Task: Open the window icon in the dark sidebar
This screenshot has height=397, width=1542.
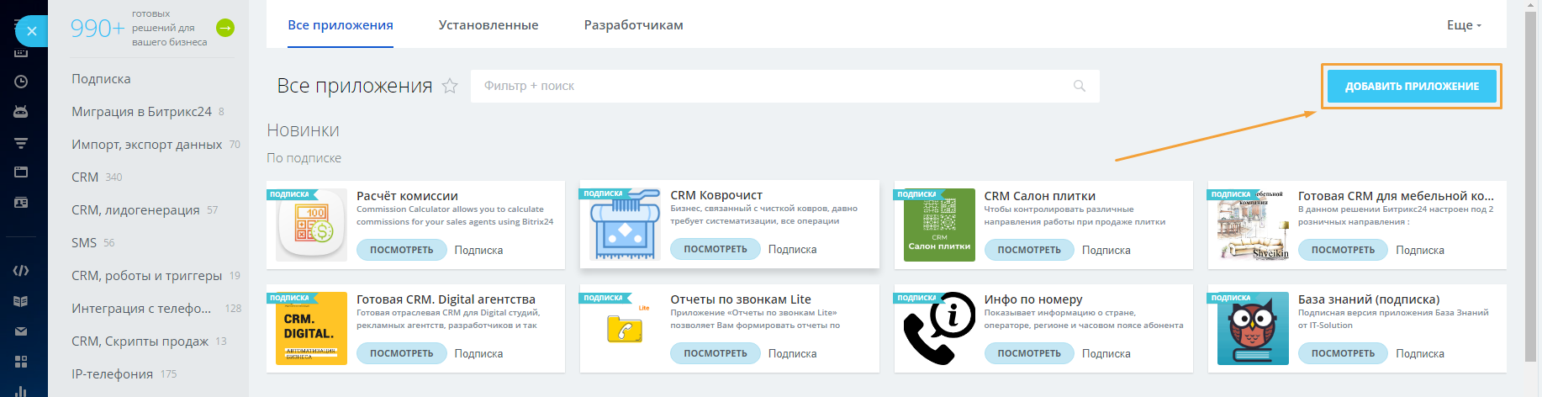Action: [21, 172]
